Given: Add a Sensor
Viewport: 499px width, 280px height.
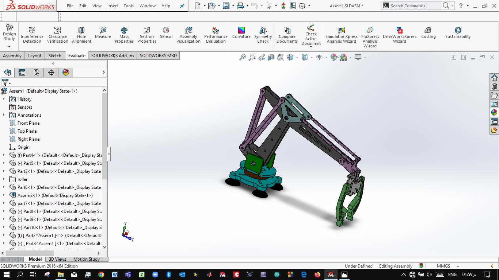Looking at the screenshot, I should point(166,33).
